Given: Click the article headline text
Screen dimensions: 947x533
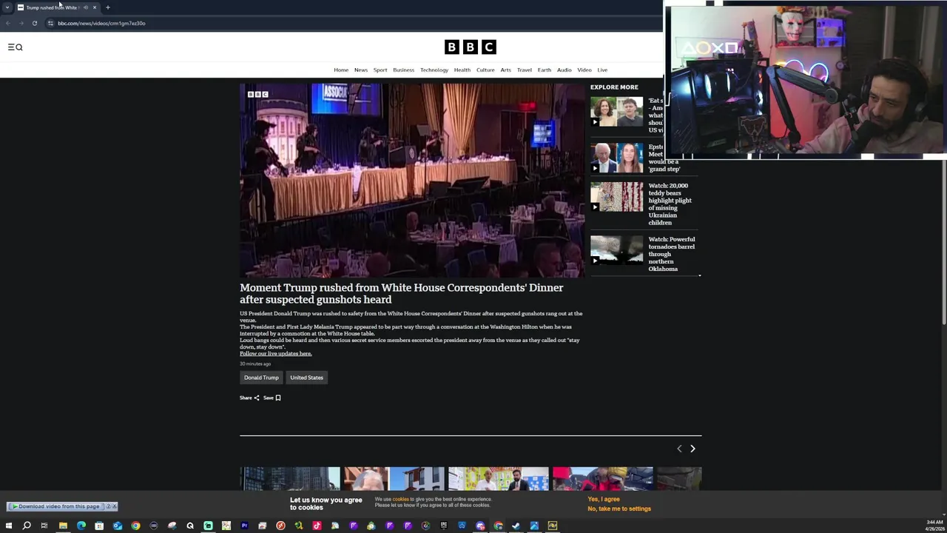Looking at the screenshot, I should click(402, 294).
